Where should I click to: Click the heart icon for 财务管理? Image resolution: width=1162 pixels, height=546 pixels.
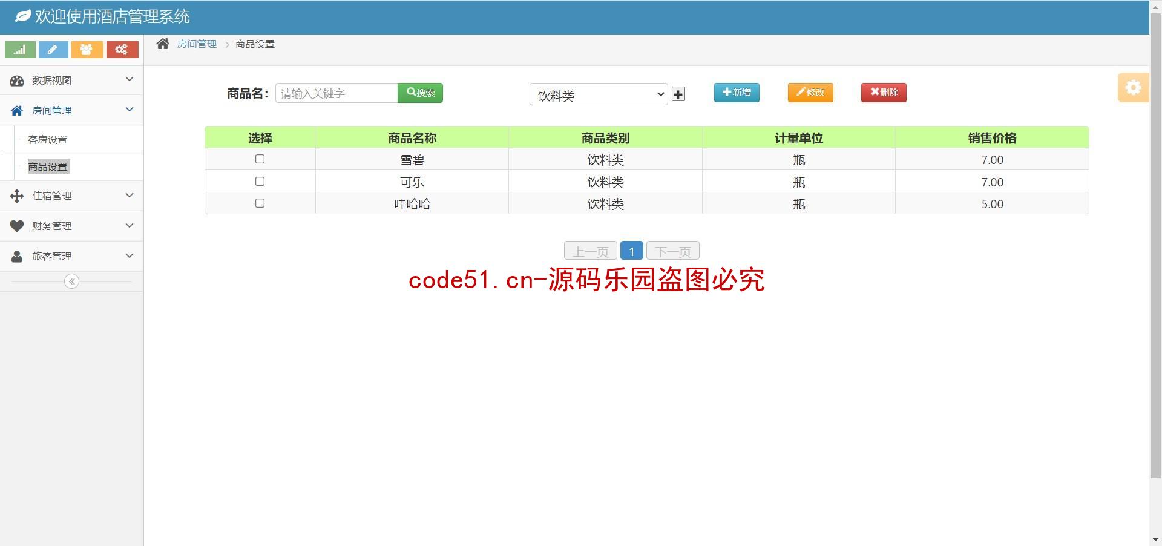click(17, 226)
